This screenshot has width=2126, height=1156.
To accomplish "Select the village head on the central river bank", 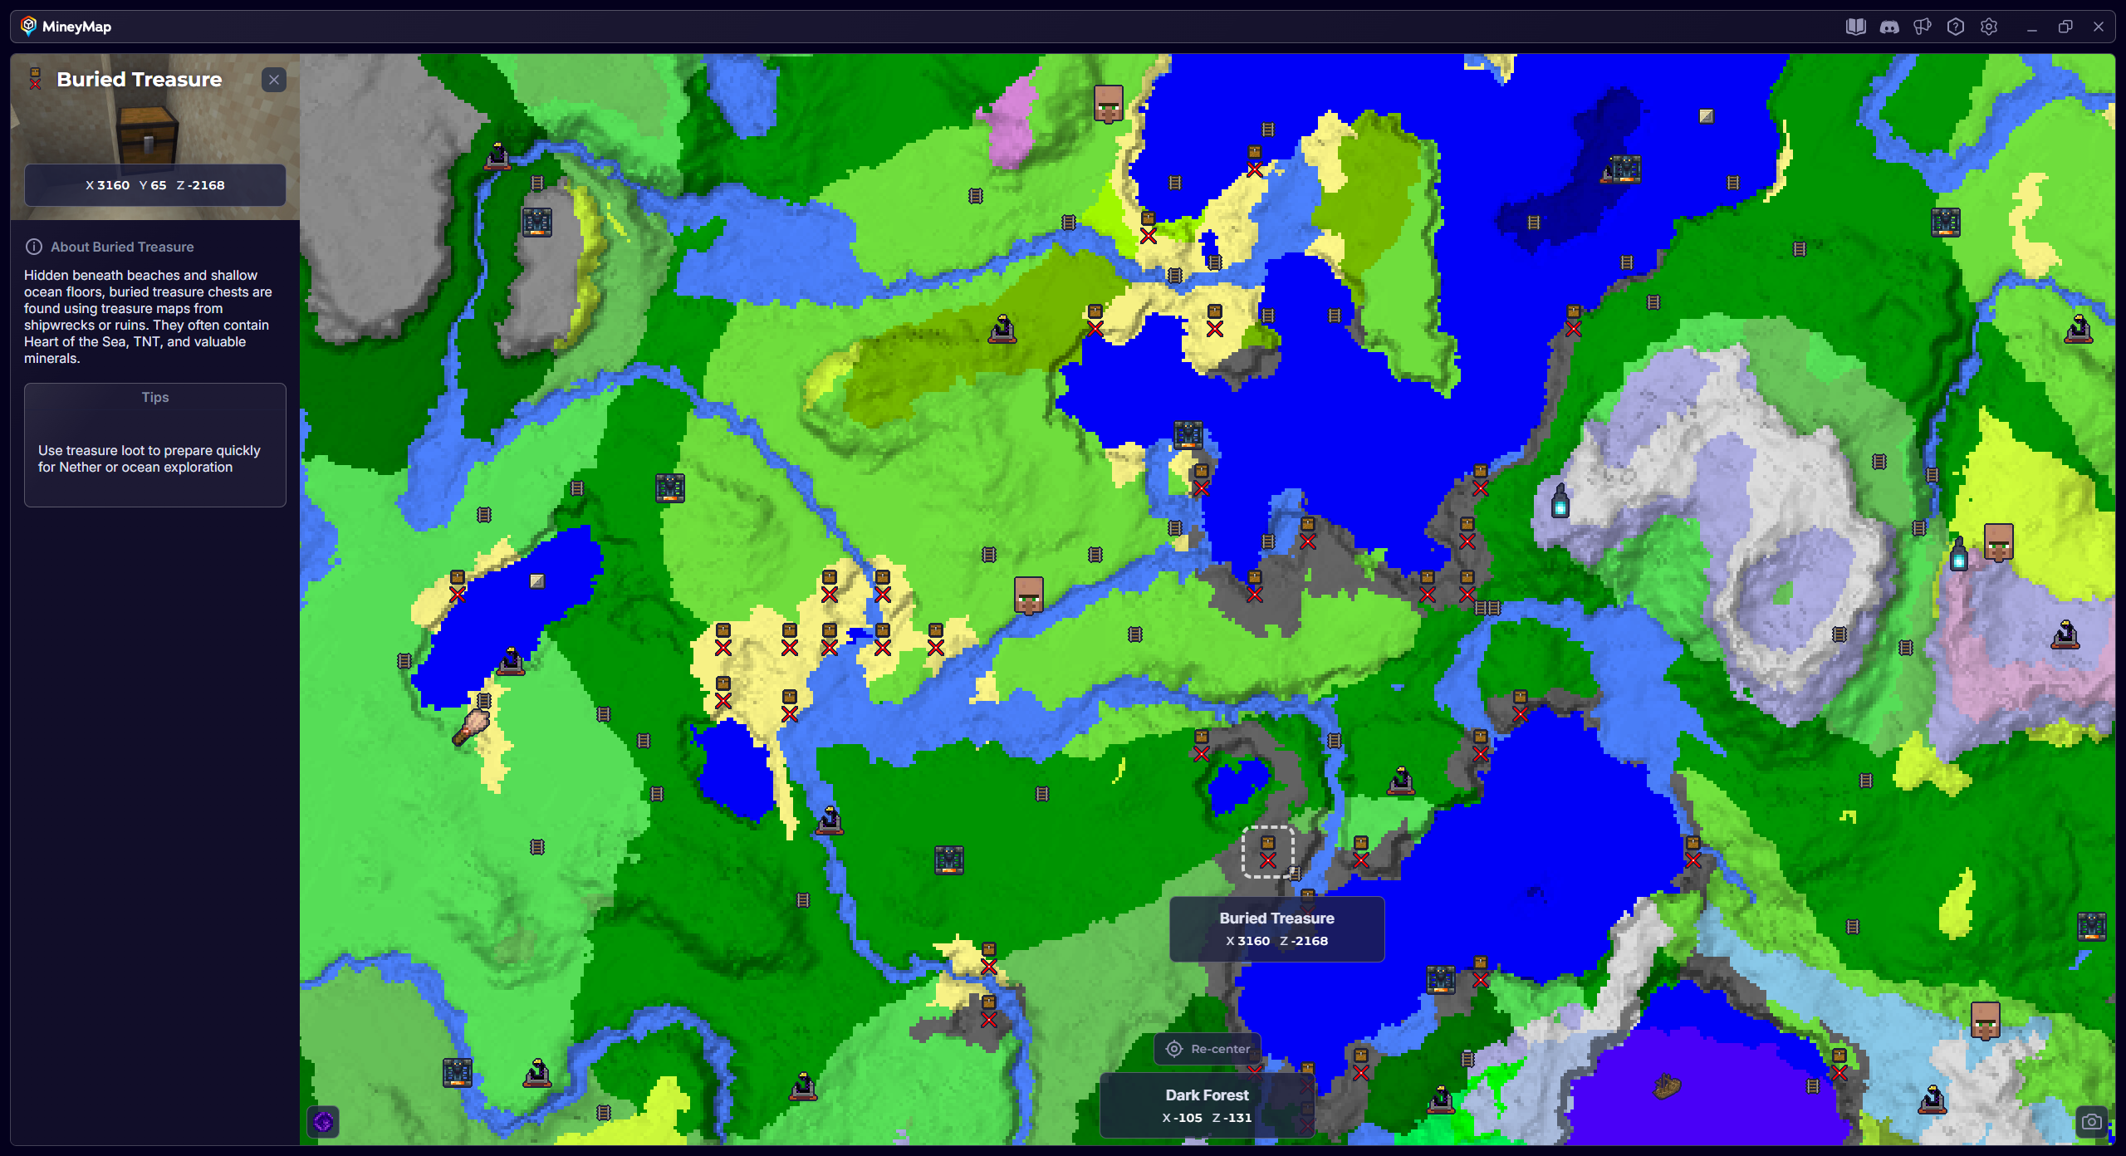I will click(1029, 595).
